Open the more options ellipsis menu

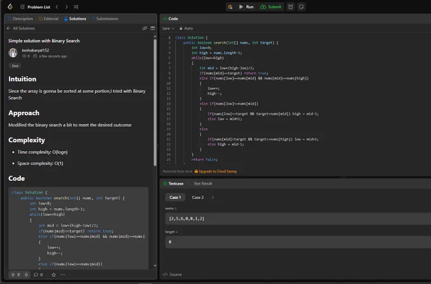[63, 275]
